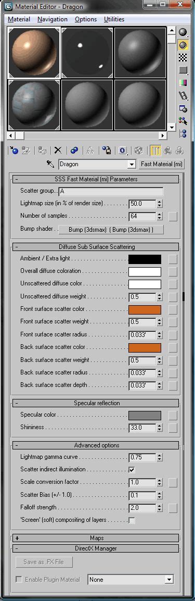This screenshot has width=195, height=601.
Task: Click map button beside Number of samples
Action: 173,217
